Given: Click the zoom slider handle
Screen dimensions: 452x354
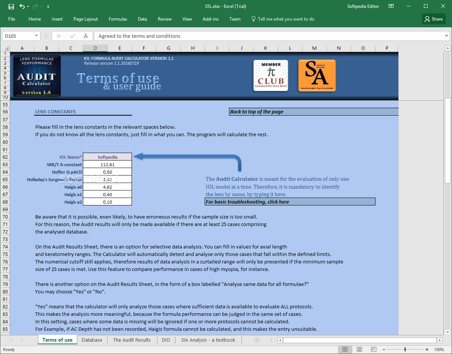Looking at the screenshot, I should (x=406, y=350).
